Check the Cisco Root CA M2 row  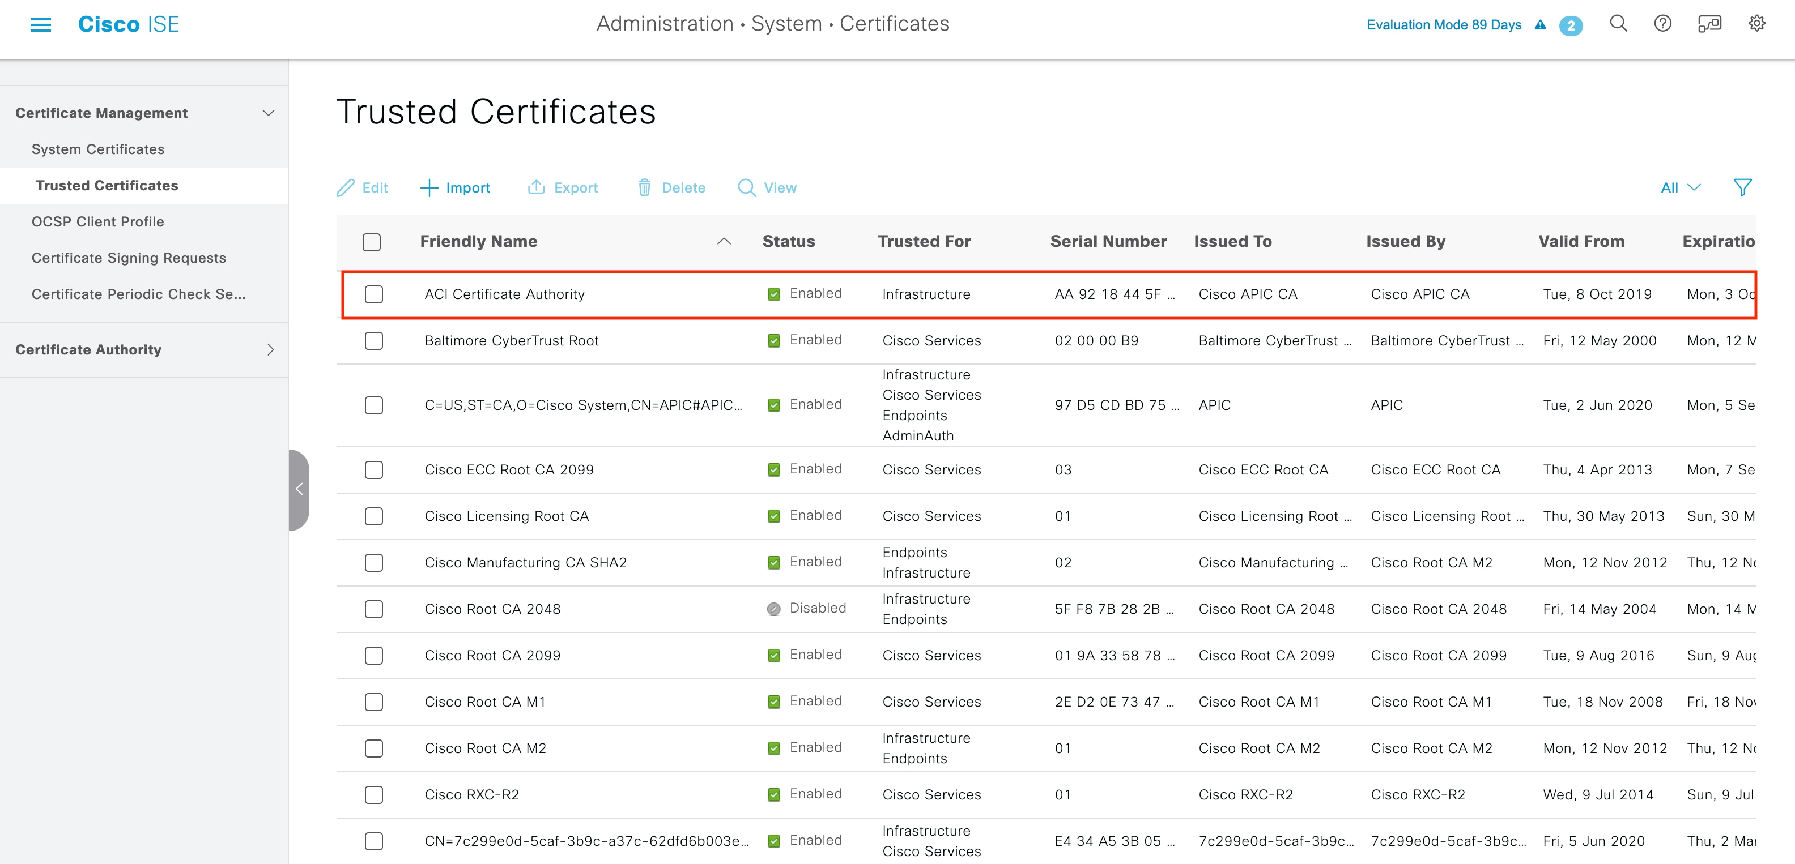[374, 748]
